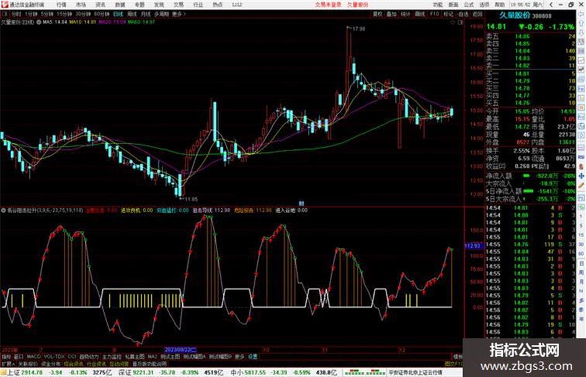586x377 pixels.
Task: Open the 行情 menu in the top bar
Action: click(61, 5)
